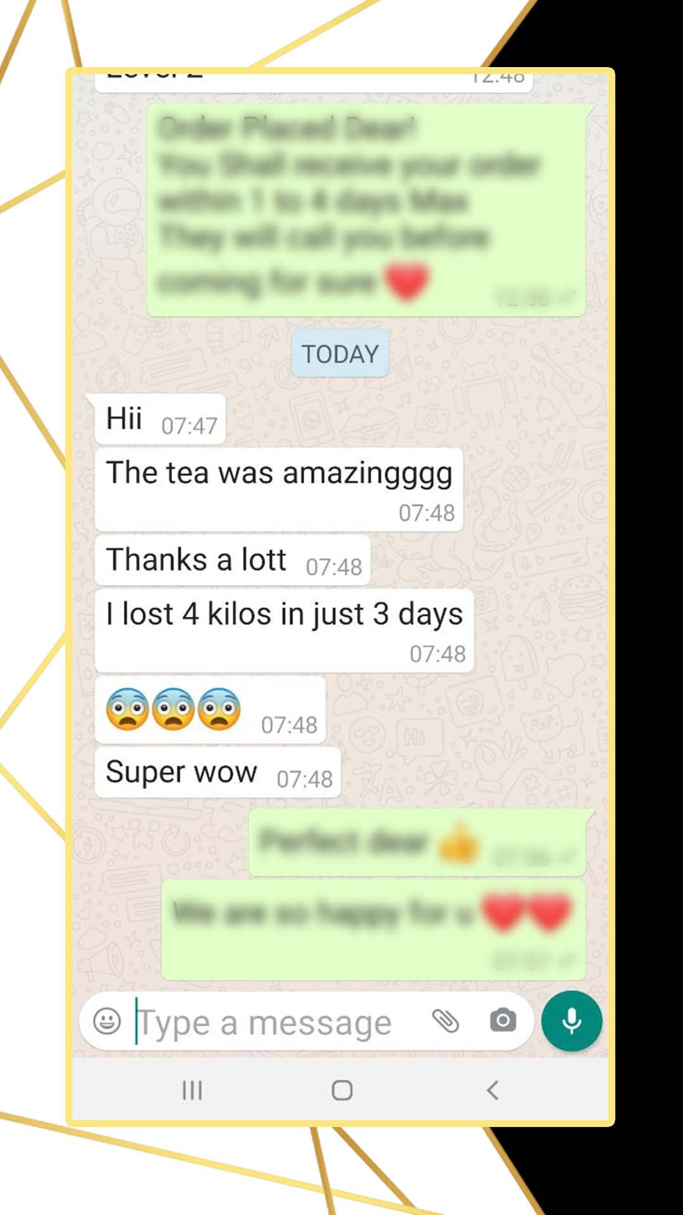Select the "Thanks a lott" message
This screenshot has height=1215, width=683.
pyautogui.click(x=232, y=560)
